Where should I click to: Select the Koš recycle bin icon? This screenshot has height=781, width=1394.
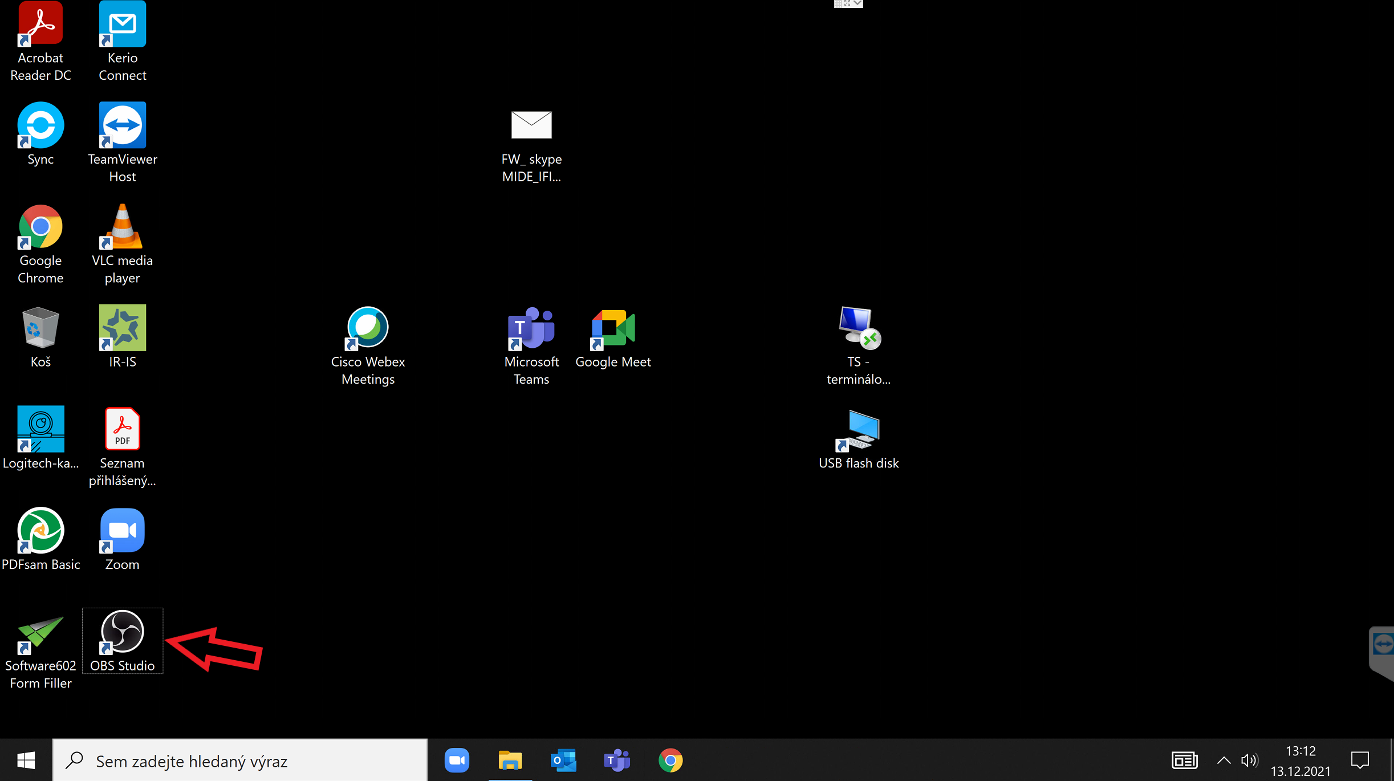tap(40, 337)
